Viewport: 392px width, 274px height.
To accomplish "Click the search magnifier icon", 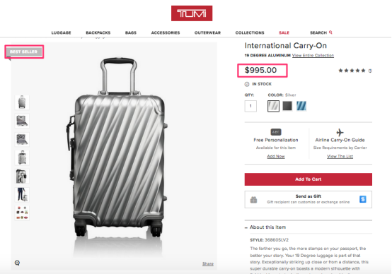I will 330,32.
